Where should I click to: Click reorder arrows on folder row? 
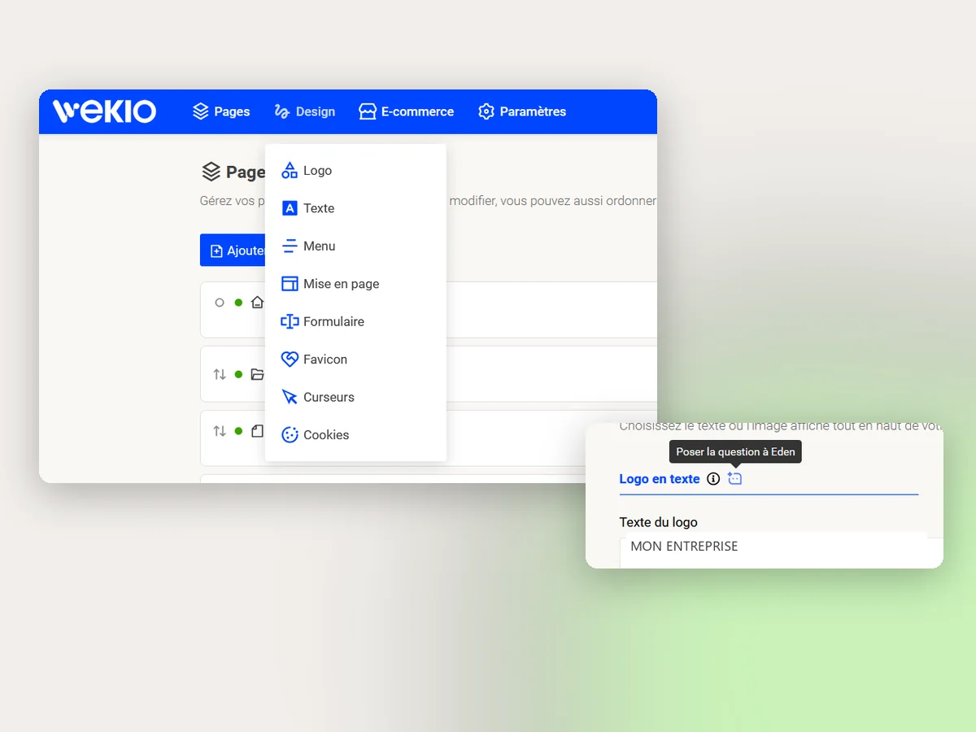[220, 374]
